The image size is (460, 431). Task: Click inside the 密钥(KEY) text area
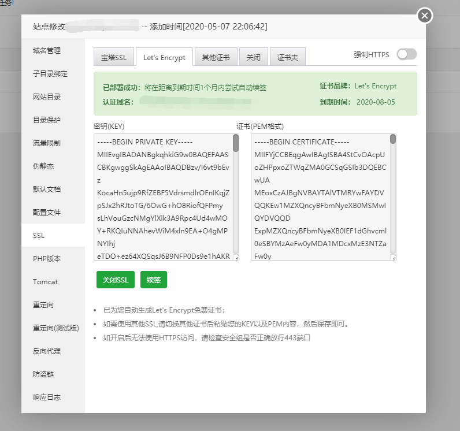click(162, 196)
